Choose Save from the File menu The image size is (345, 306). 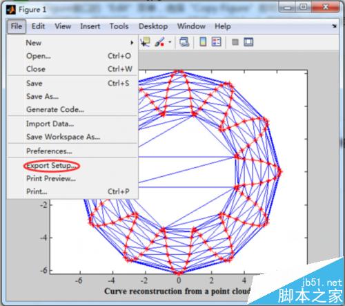click(72, 84)
